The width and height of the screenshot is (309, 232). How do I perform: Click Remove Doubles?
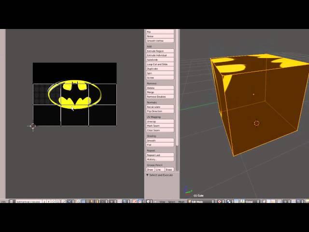coord(160,97)
